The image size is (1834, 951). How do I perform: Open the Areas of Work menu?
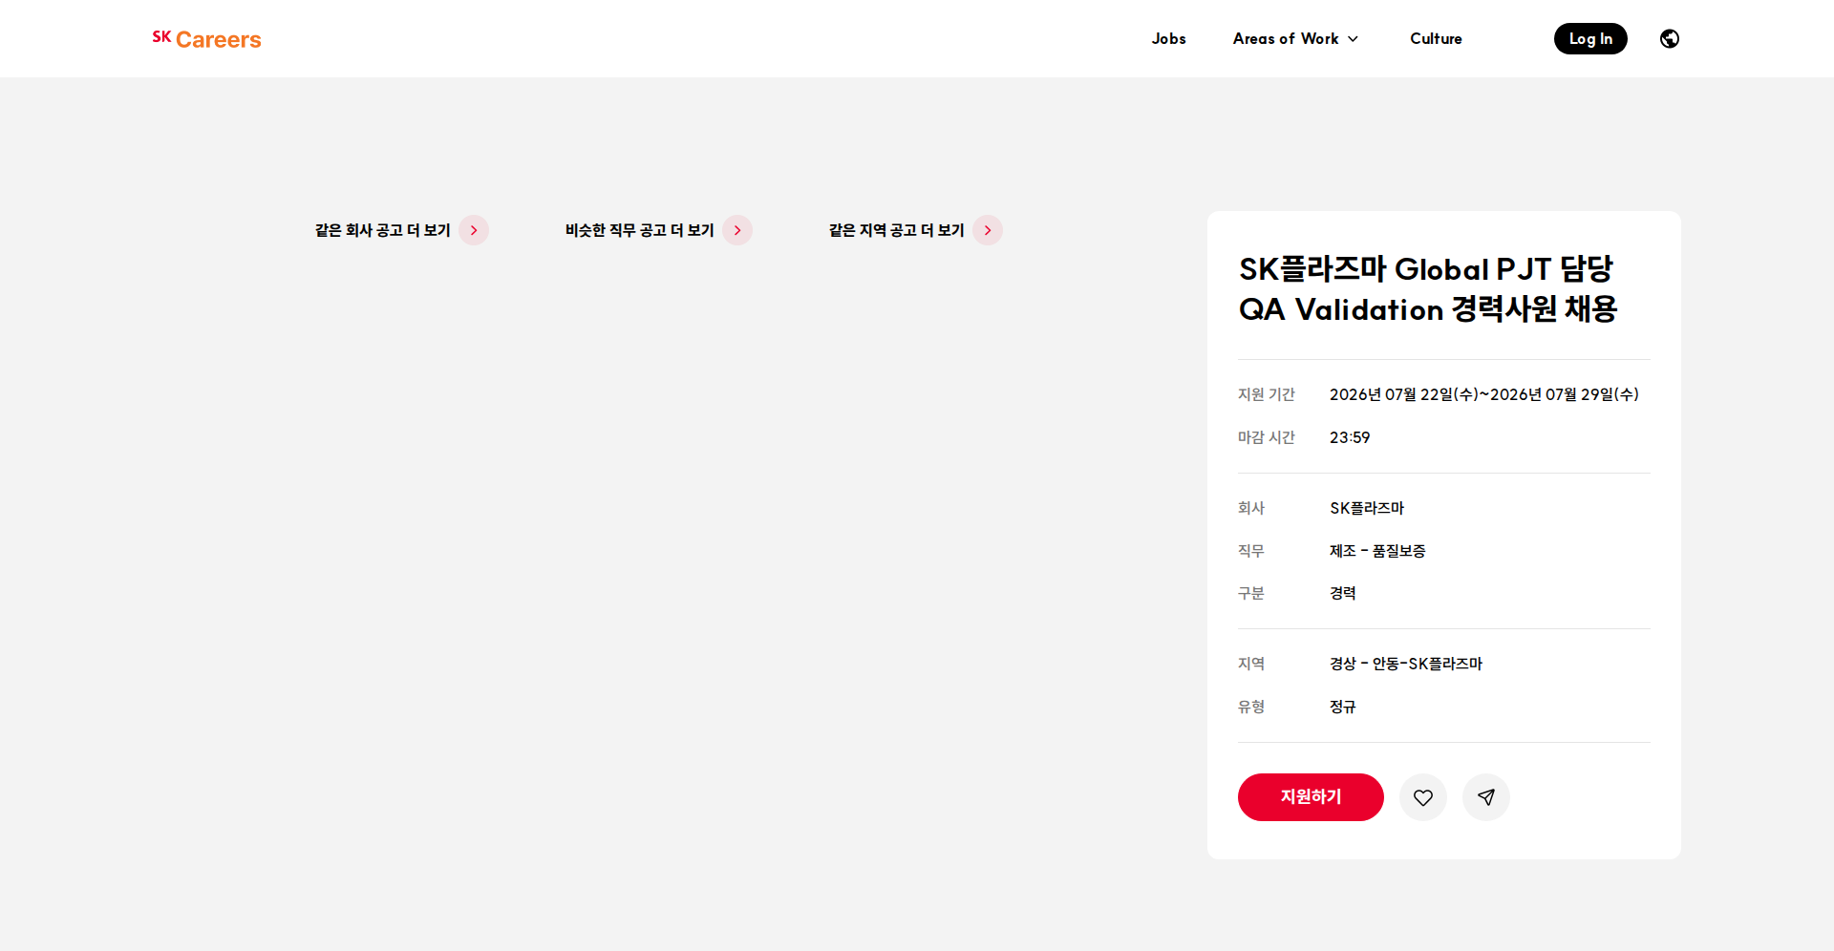click(1295, 38)
